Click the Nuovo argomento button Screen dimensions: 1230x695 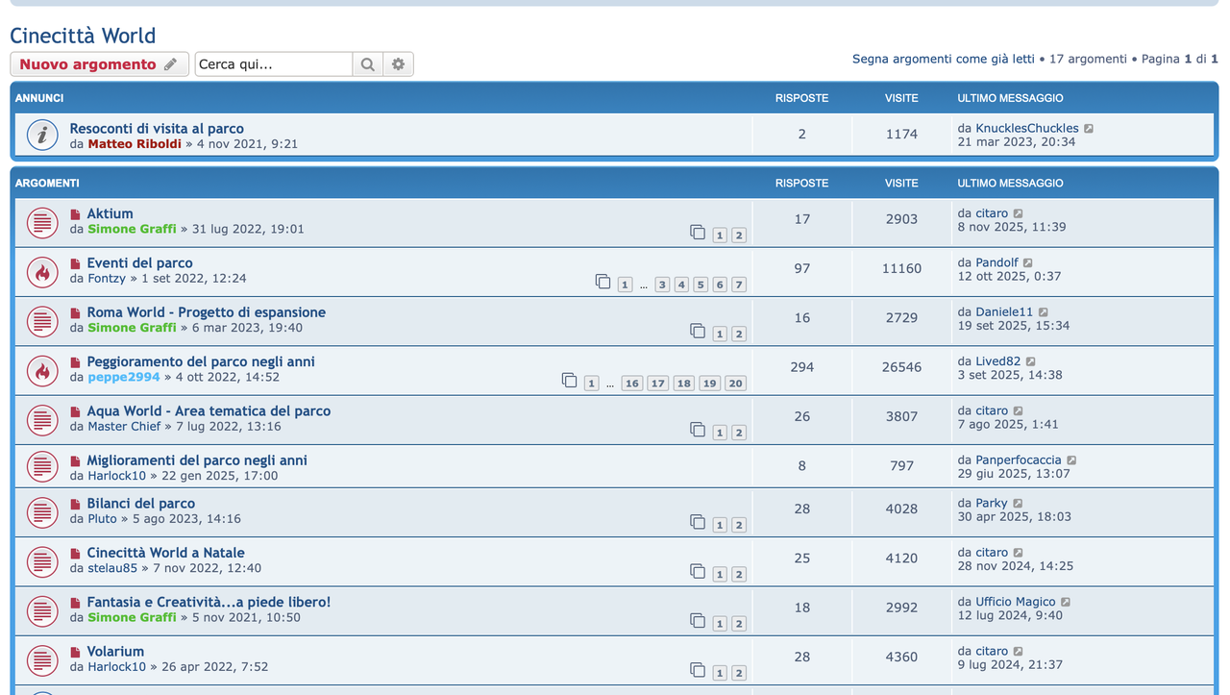pyautogui.click(x=99, y=64)
